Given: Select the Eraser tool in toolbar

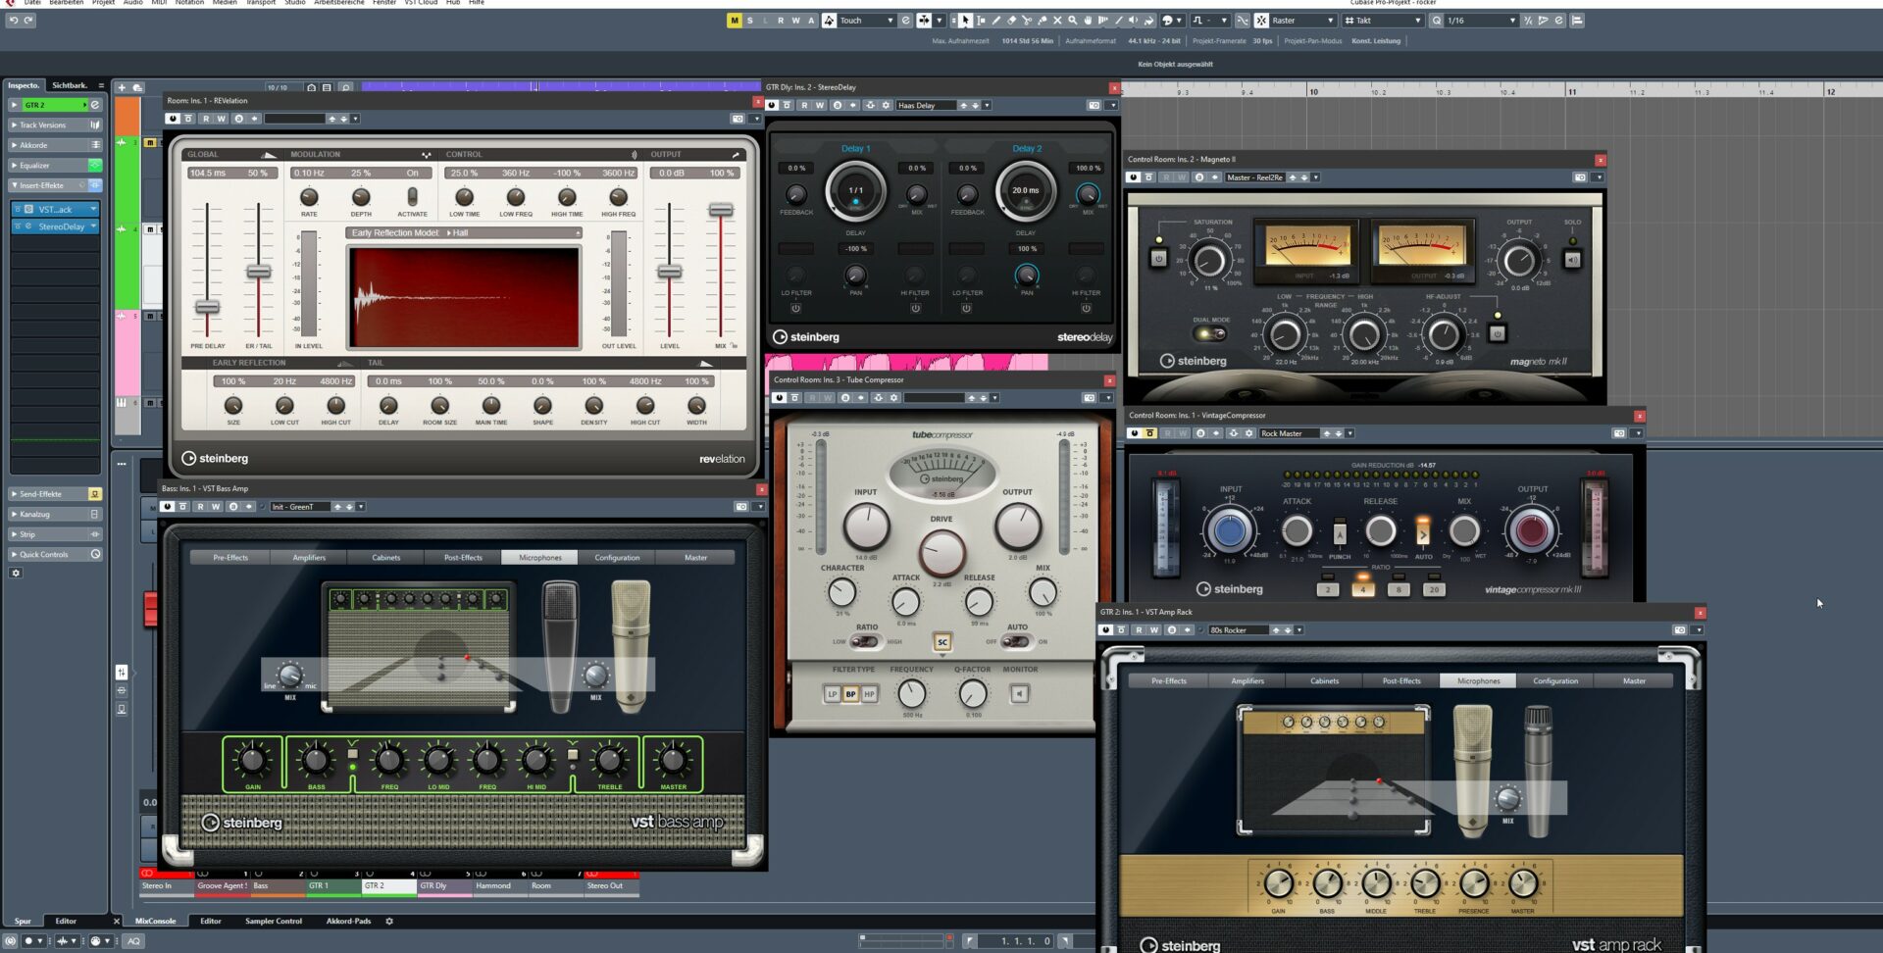Looking at the screenshot, I should click(1011, 21).
